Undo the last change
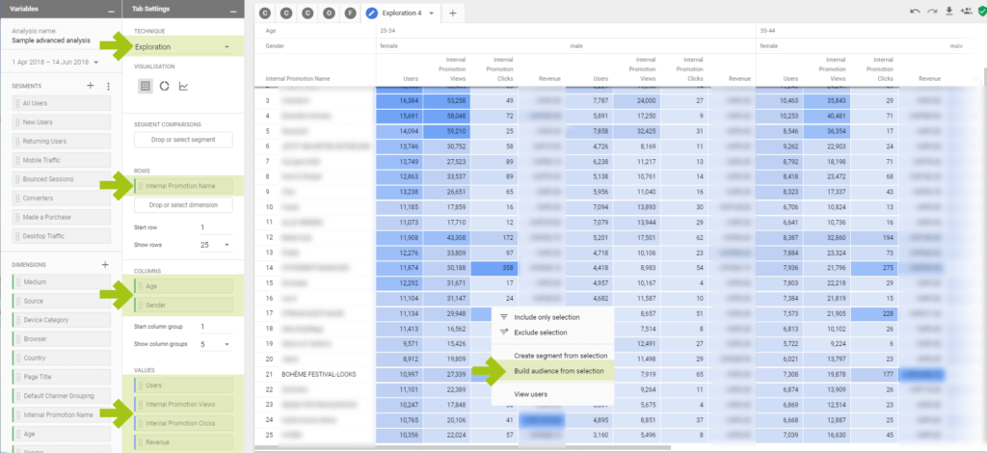 pos(914,13)
